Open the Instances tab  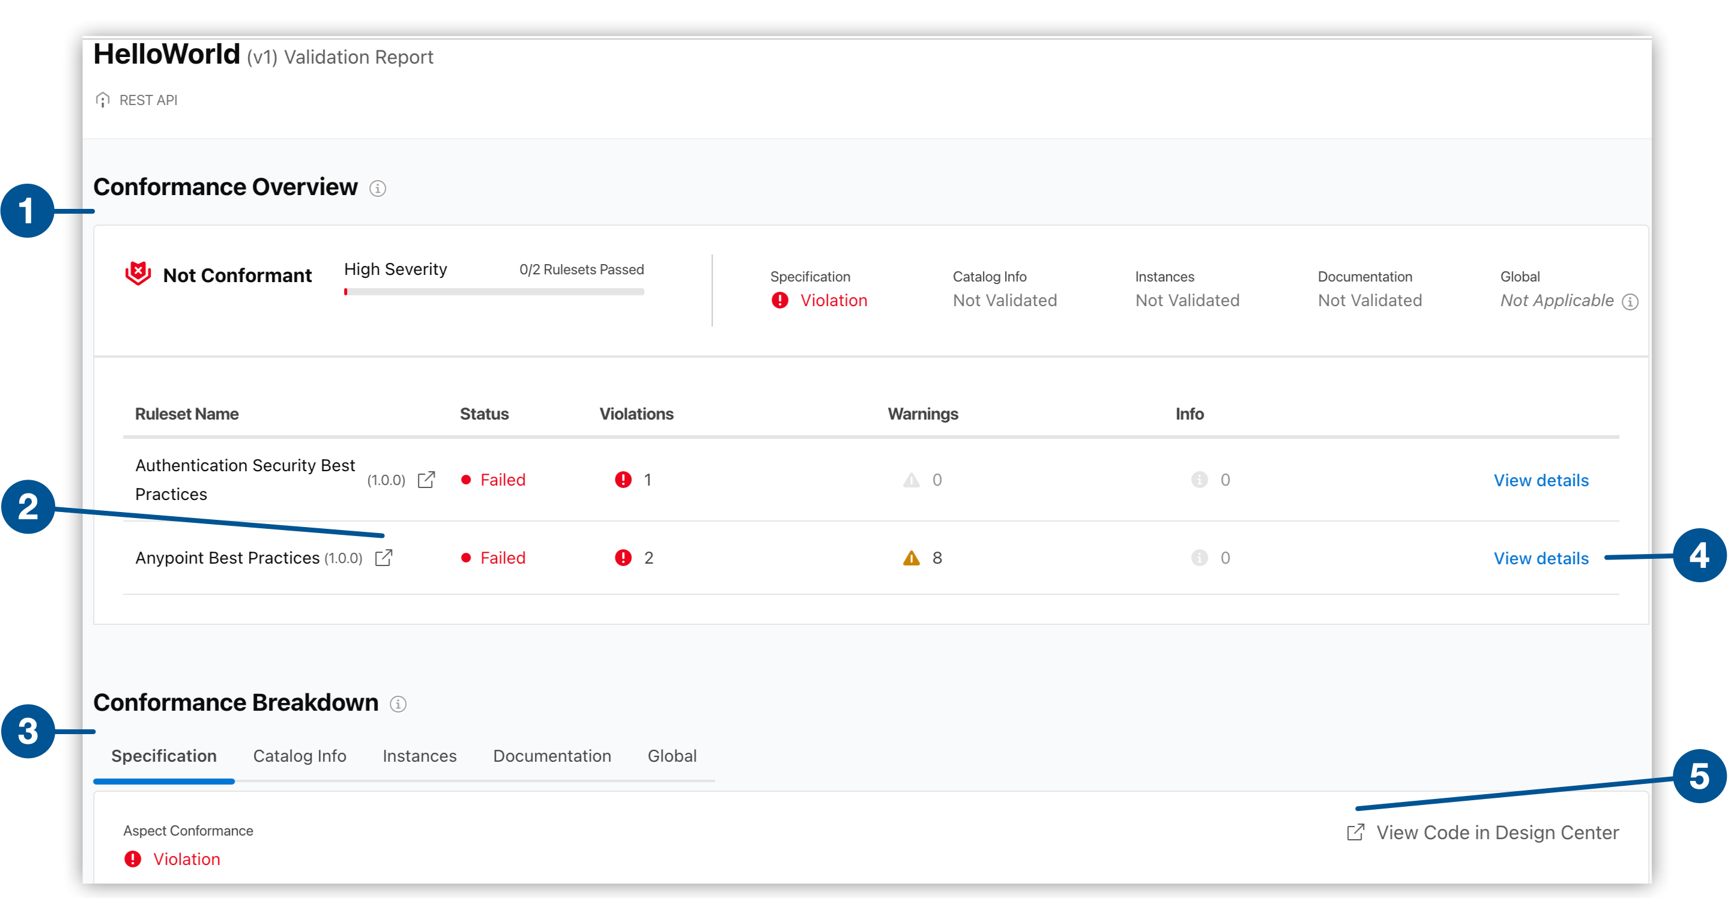[419, 756]
